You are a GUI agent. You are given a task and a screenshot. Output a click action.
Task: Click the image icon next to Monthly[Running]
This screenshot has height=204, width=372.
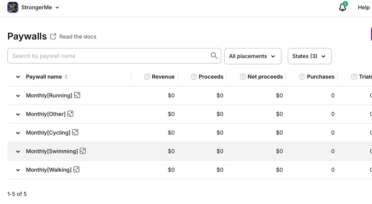pyautogui.click(x=77, y=95)
